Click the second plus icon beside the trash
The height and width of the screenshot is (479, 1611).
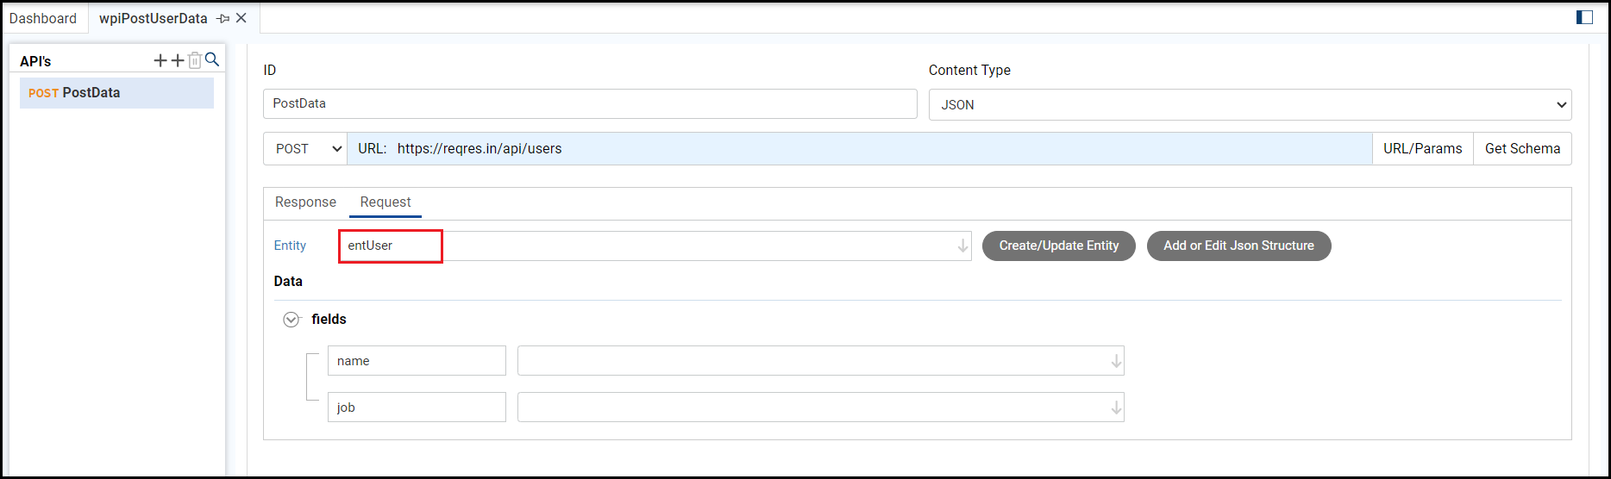[x=178, y=60]
